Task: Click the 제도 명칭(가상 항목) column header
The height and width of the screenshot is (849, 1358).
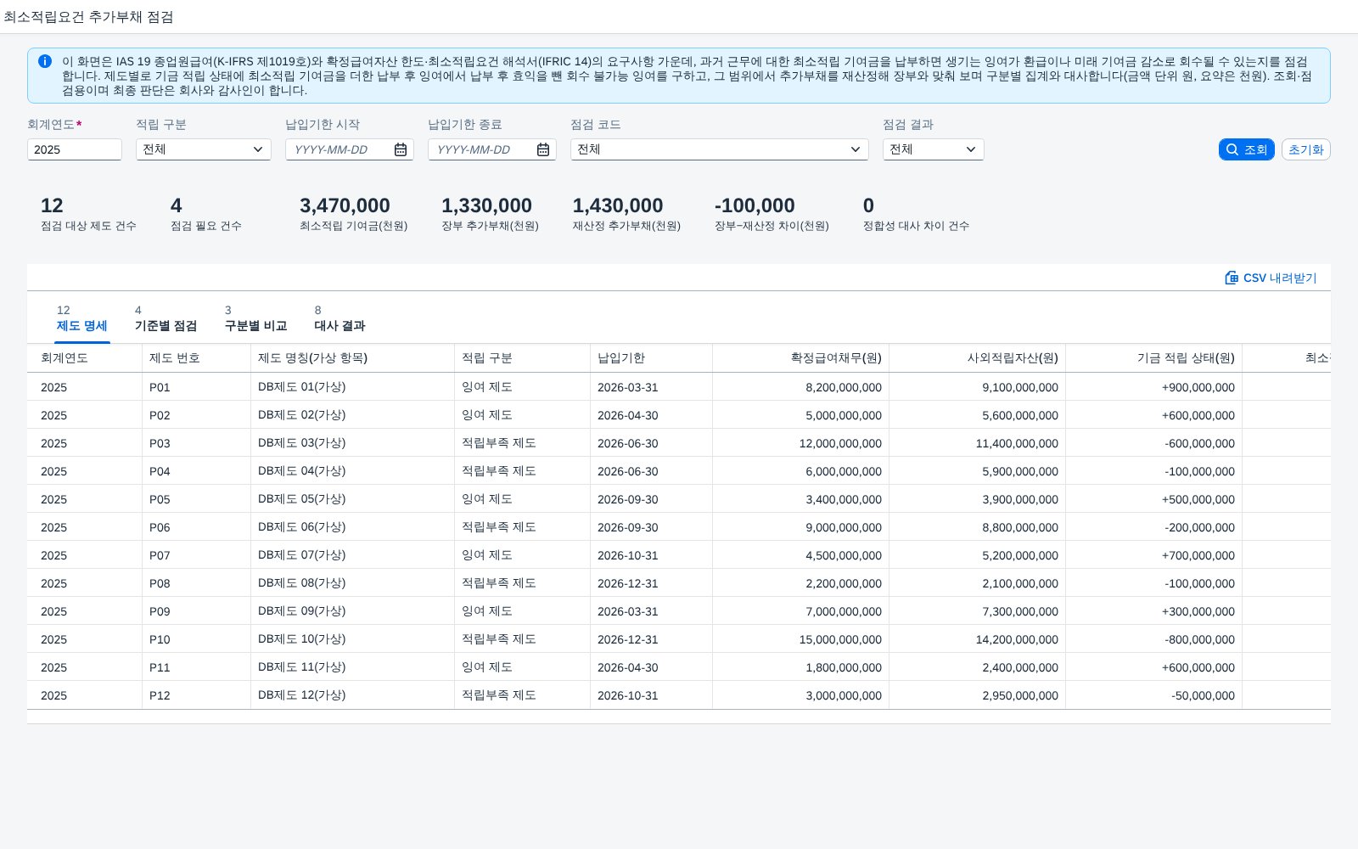Action: pyautogui.click(x=352, y=358)
